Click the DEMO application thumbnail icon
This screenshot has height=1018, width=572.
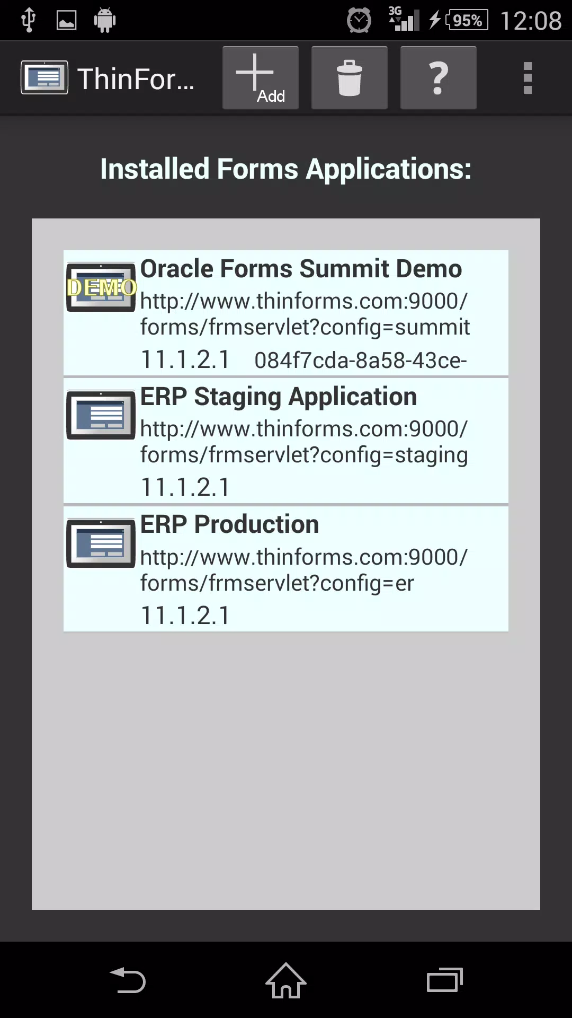pos(101,287)
